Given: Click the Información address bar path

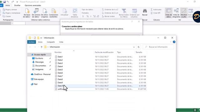Looking at the screenshot, I should point(55,47).
